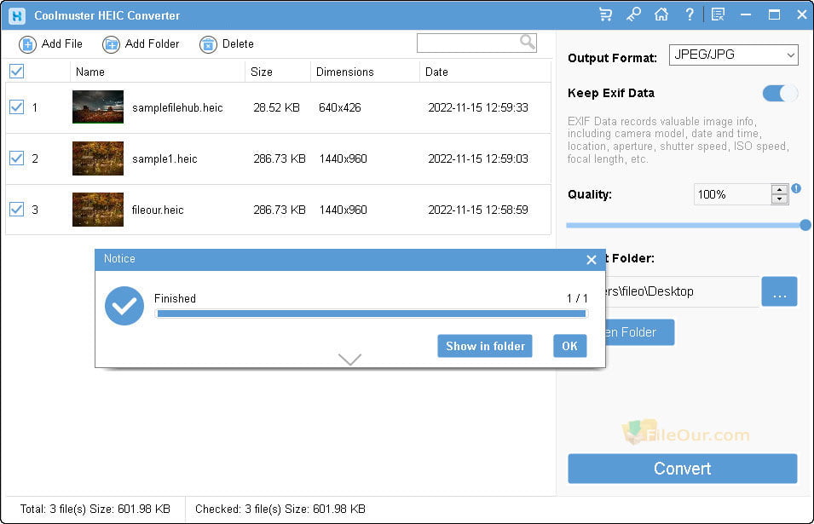Open the help question mark icon
The width and height of the screenshot is (814, 524).
point(690,14)
